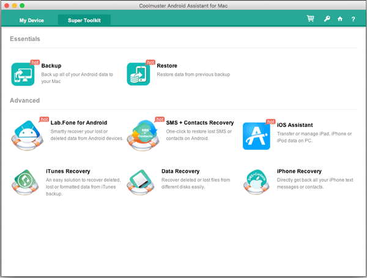Open the shopping cart icon

(311, 18)
